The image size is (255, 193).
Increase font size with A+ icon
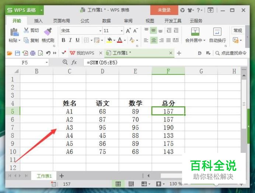(128, 31)
